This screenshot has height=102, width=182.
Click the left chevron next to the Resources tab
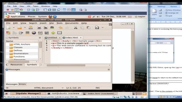click(7, 65)
